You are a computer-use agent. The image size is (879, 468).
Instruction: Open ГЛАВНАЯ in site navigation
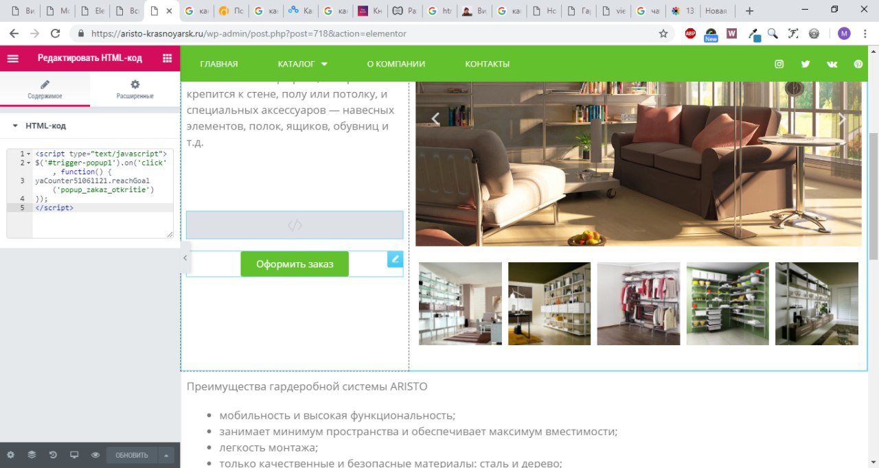click(x=219, y=64)
